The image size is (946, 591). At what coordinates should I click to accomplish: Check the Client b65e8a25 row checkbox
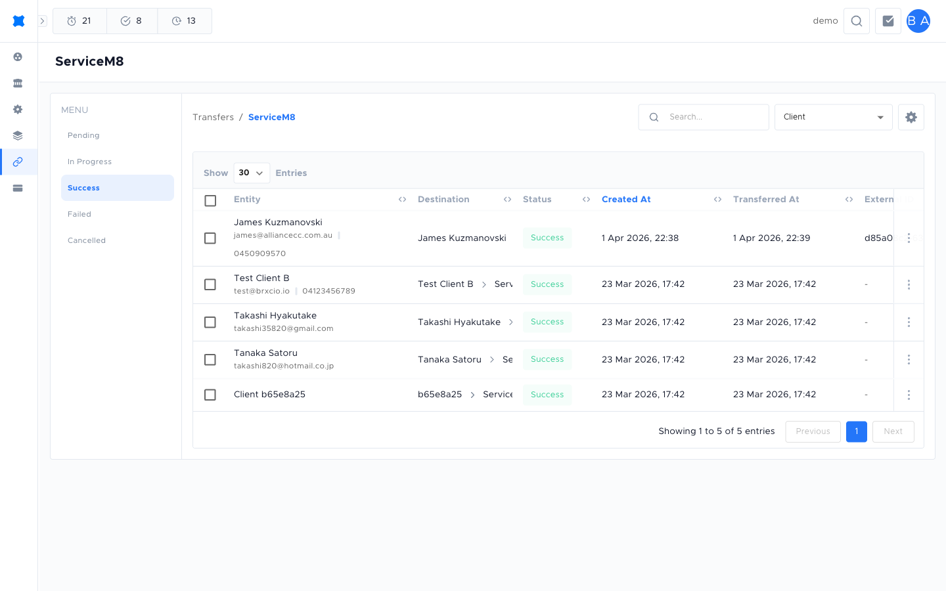210,395
